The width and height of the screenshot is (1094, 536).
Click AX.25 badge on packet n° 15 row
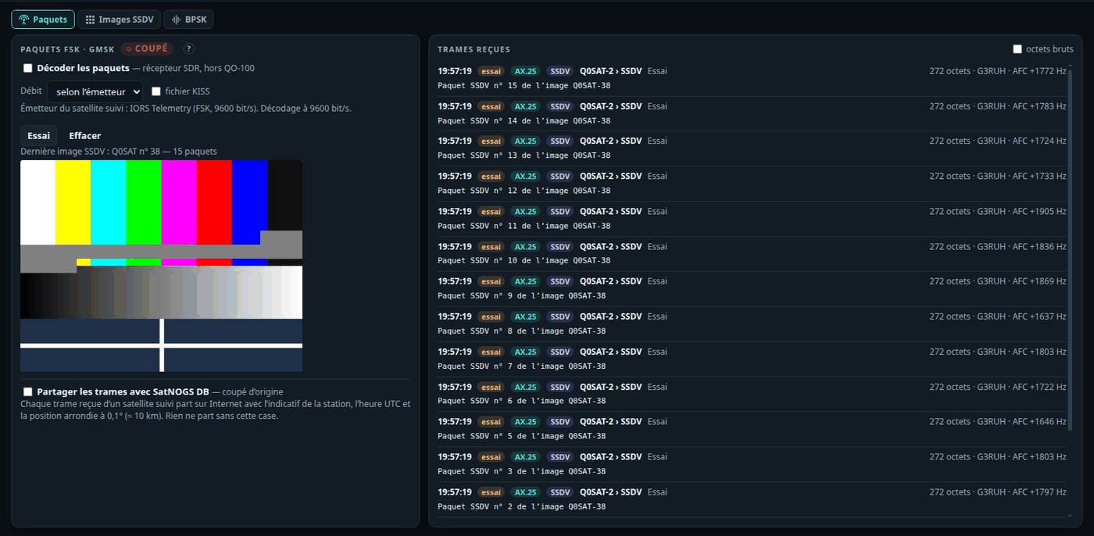[x=525, y=71]
